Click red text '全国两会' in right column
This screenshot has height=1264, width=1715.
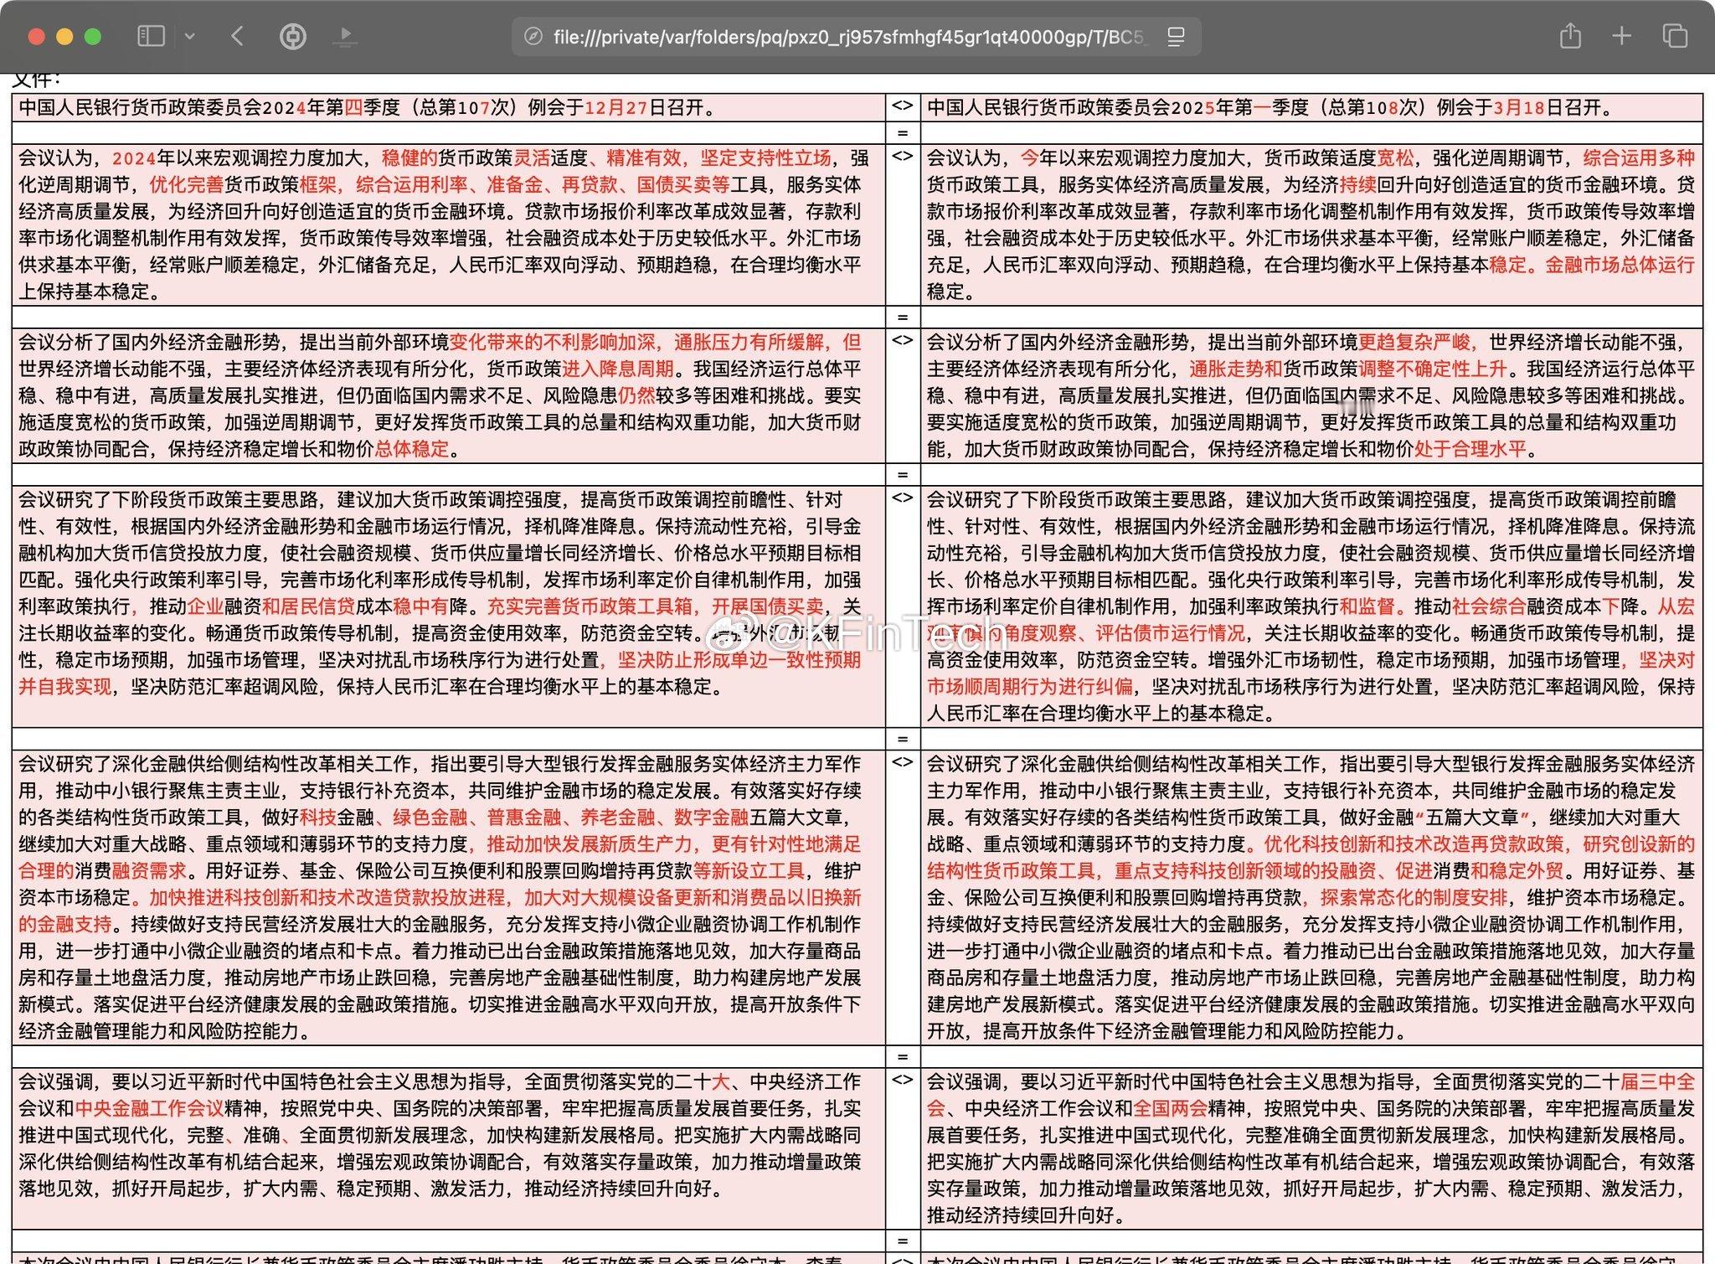(1171, 1108)
